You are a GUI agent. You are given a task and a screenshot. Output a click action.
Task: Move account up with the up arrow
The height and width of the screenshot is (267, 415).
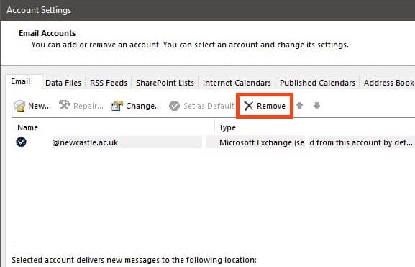[300, 105]
